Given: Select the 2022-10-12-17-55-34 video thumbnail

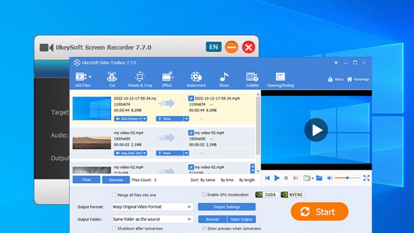Looking at the screenshot, I should coord(92,108).
